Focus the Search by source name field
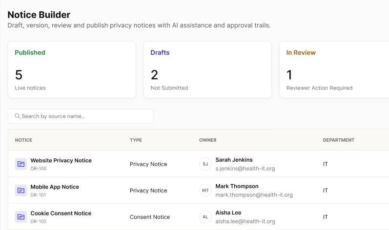The height and width of the screenshot is (230, 389). point(81,116)
